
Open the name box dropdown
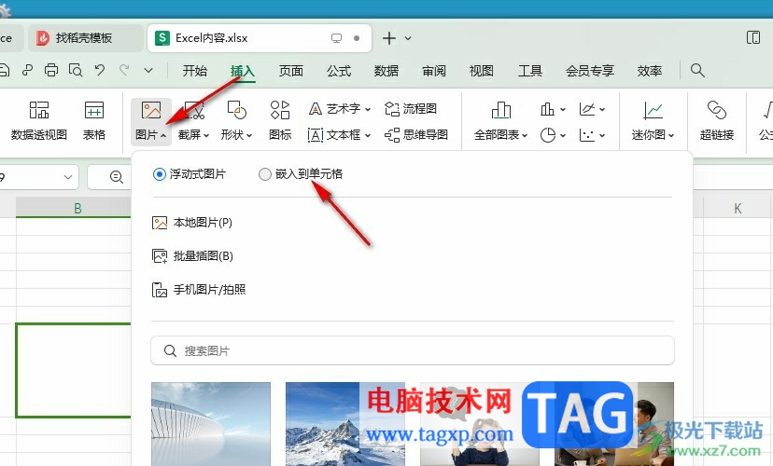coord(68,177)
